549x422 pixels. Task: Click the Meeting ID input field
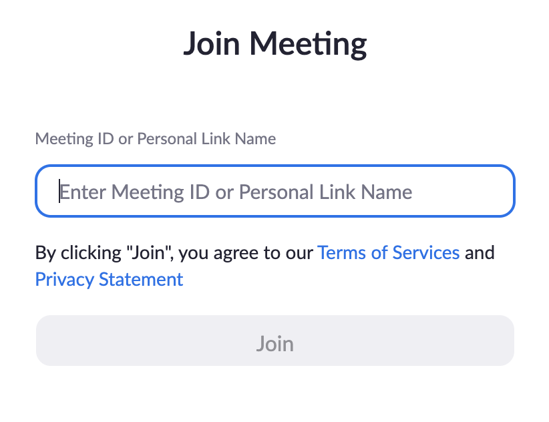coord(274,192)
